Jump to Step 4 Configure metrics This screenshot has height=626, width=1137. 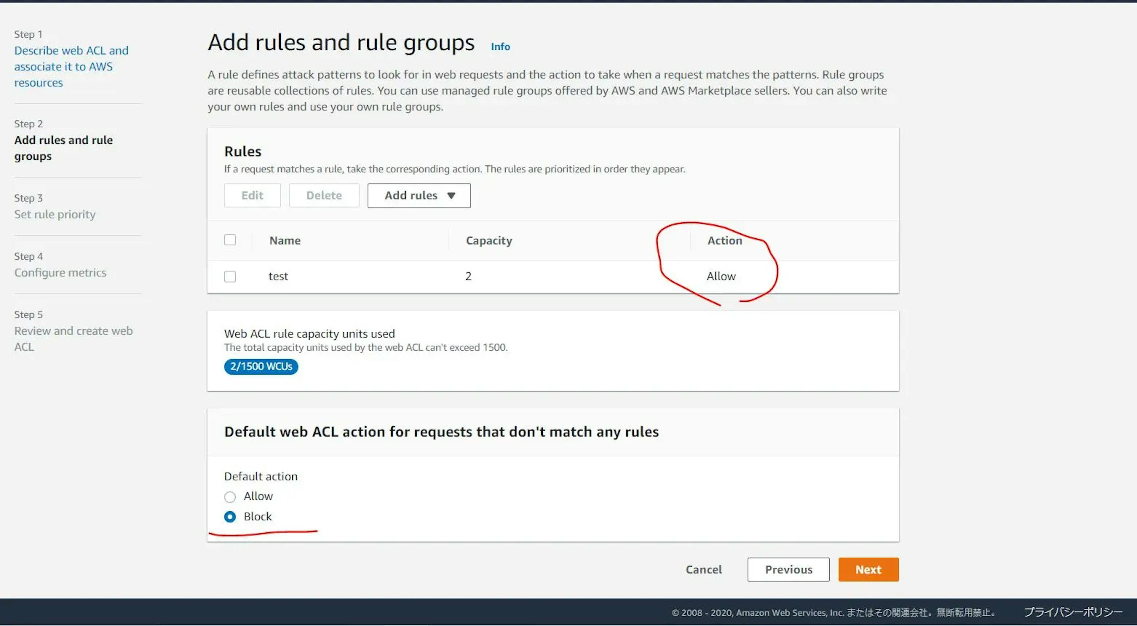click(60, 272)
